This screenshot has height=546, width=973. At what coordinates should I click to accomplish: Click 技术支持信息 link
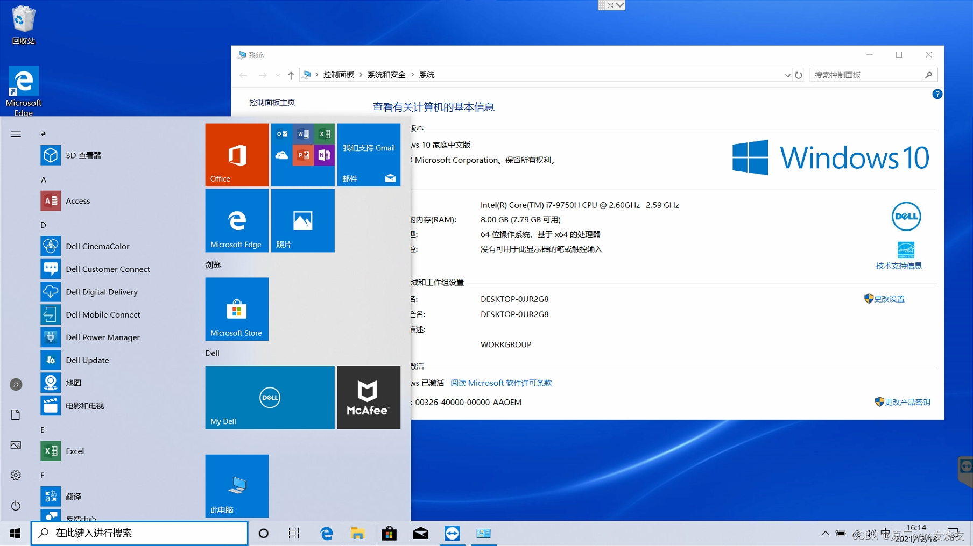pyautogui.click(x=899, y=265)
